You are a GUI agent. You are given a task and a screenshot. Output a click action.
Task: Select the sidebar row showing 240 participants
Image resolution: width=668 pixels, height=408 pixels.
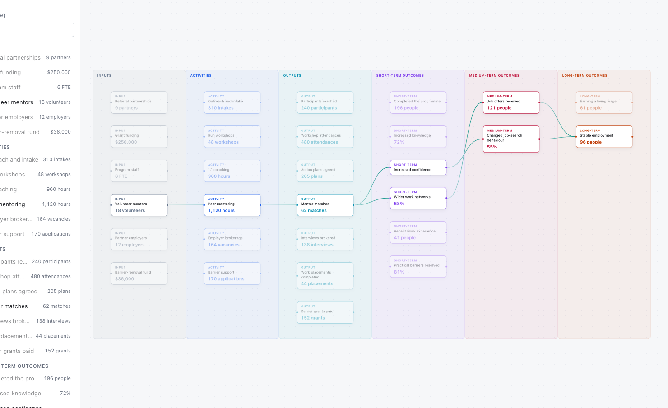[x=36, y=261]
